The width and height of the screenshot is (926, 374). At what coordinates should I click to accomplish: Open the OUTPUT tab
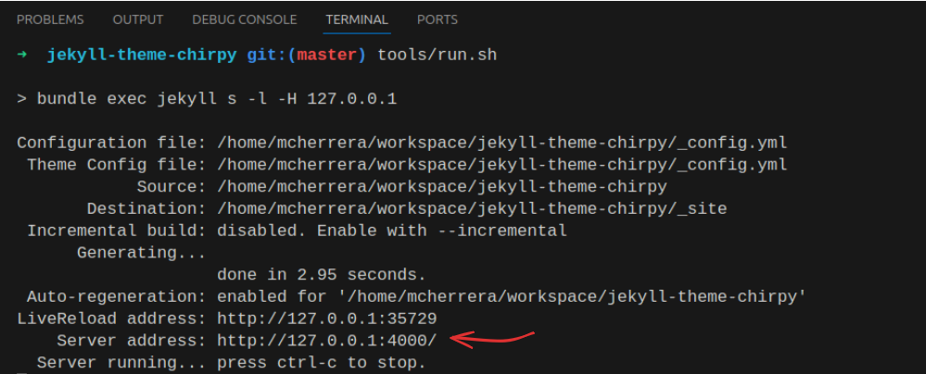(x=137, y=19)
